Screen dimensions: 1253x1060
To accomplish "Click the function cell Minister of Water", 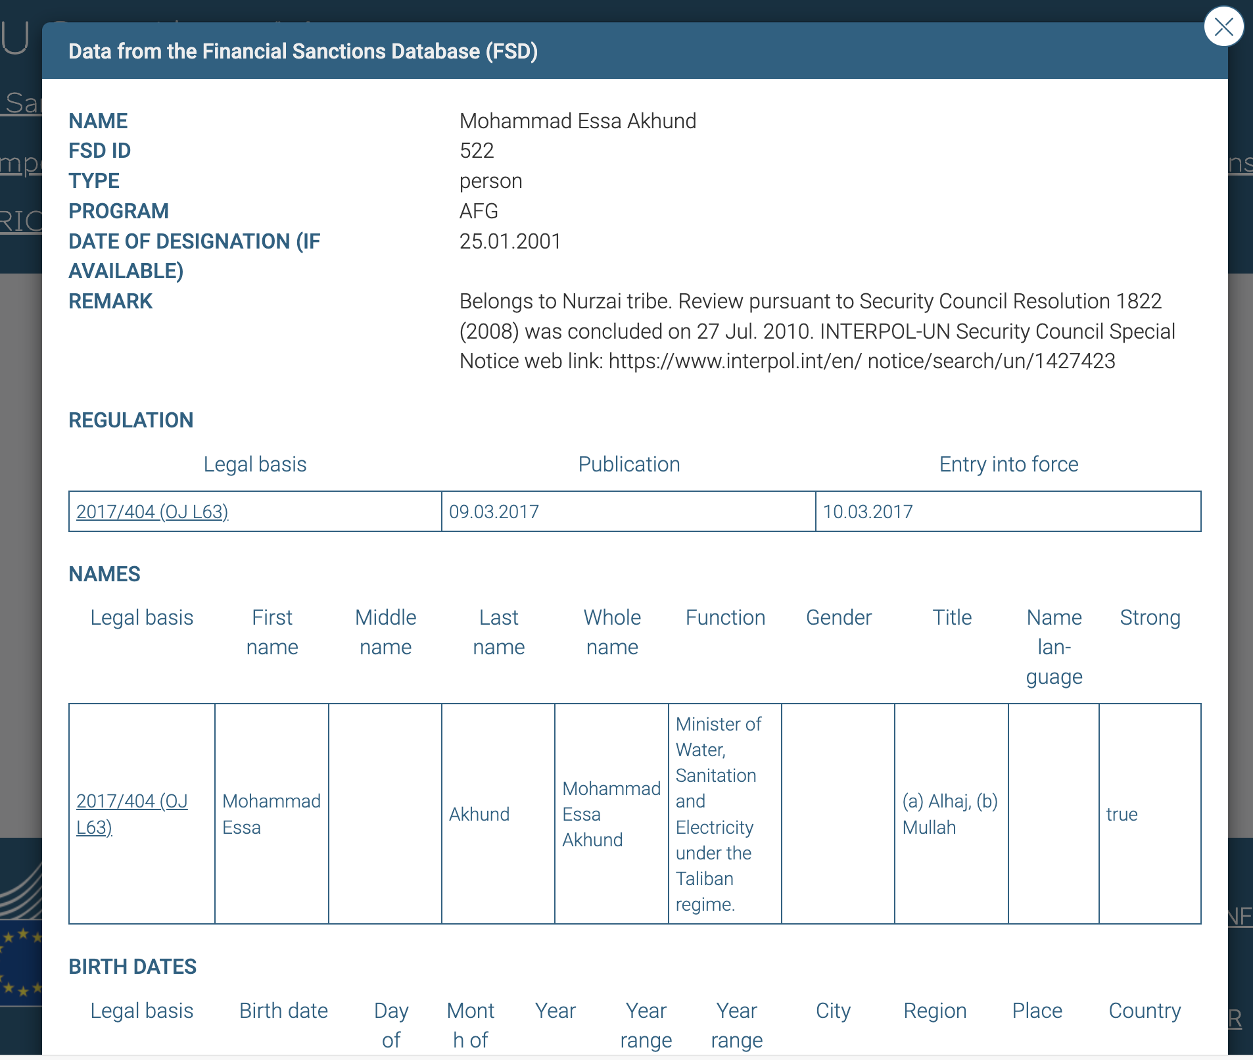I will tap(725, 814).
